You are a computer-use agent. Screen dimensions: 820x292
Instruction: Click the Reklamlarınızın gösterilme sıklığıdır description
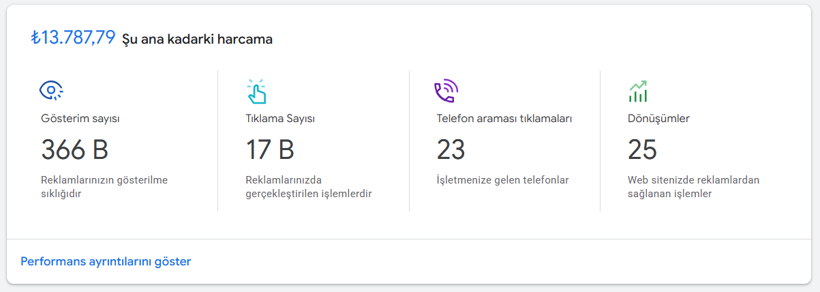pyautogui.click(x=104, y=187)
